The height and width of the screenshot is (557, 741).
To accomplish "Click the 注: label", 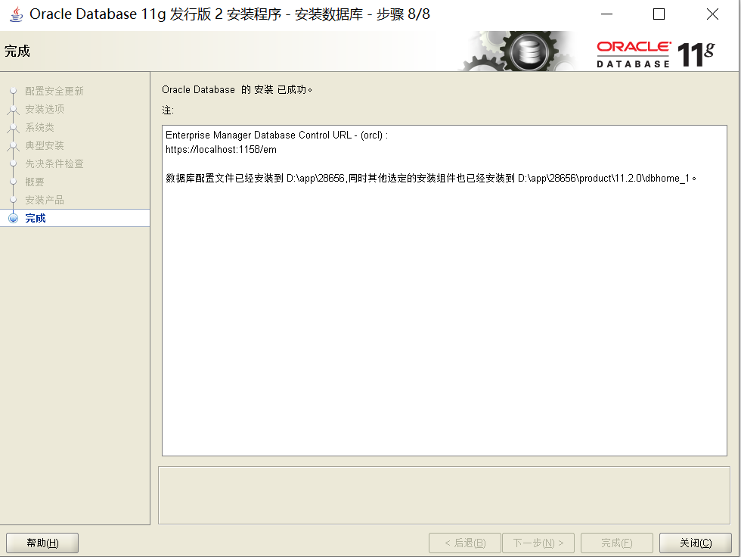I will (168, 110).
